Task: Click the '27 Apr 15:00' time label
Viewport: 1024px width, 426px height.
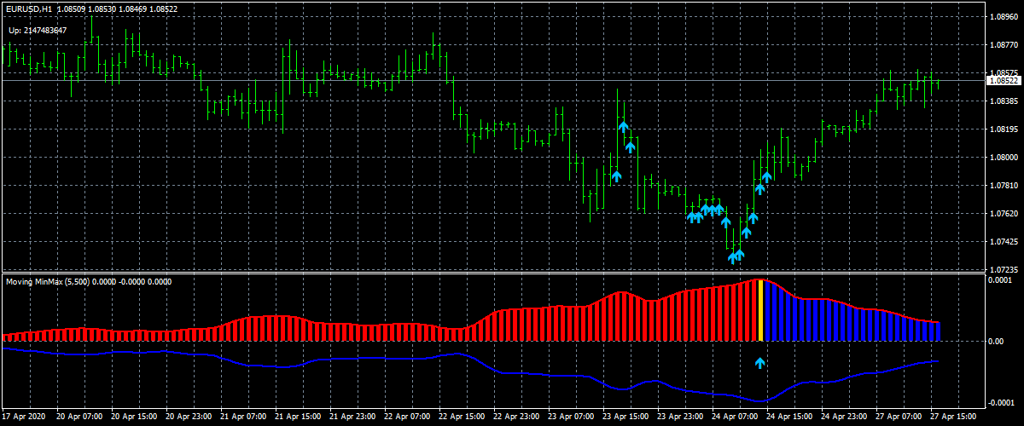Action: pyautogui.click(x=954, y=417)
